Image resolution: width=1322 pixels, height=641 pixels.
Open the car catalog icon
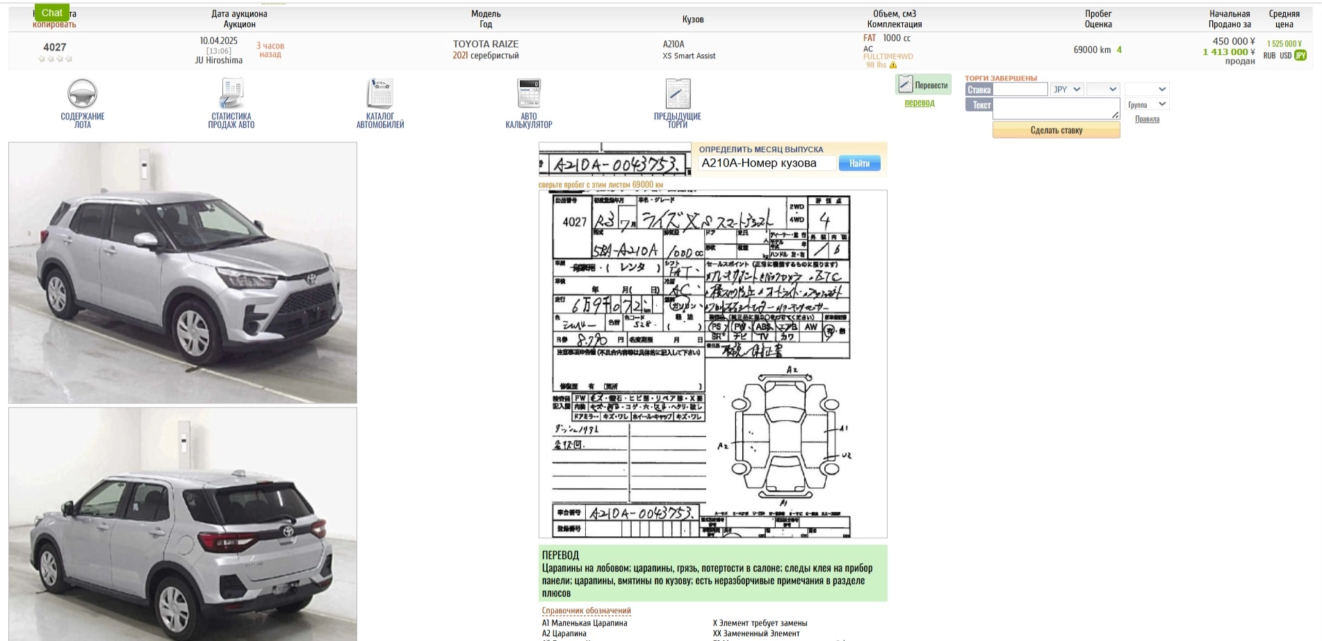(380, 93)
